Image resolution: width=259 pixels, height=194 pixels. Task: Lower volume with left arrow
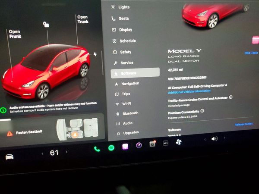(205, 140)
